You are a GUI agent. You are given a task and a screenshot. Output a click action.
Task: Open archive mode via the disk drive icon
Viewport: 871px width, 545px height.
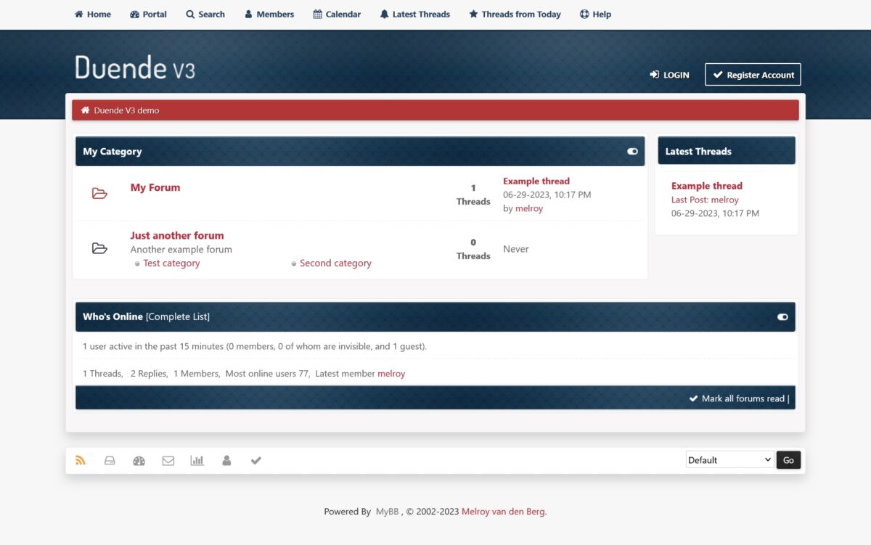pyautogui.click(x=110, y=459)
